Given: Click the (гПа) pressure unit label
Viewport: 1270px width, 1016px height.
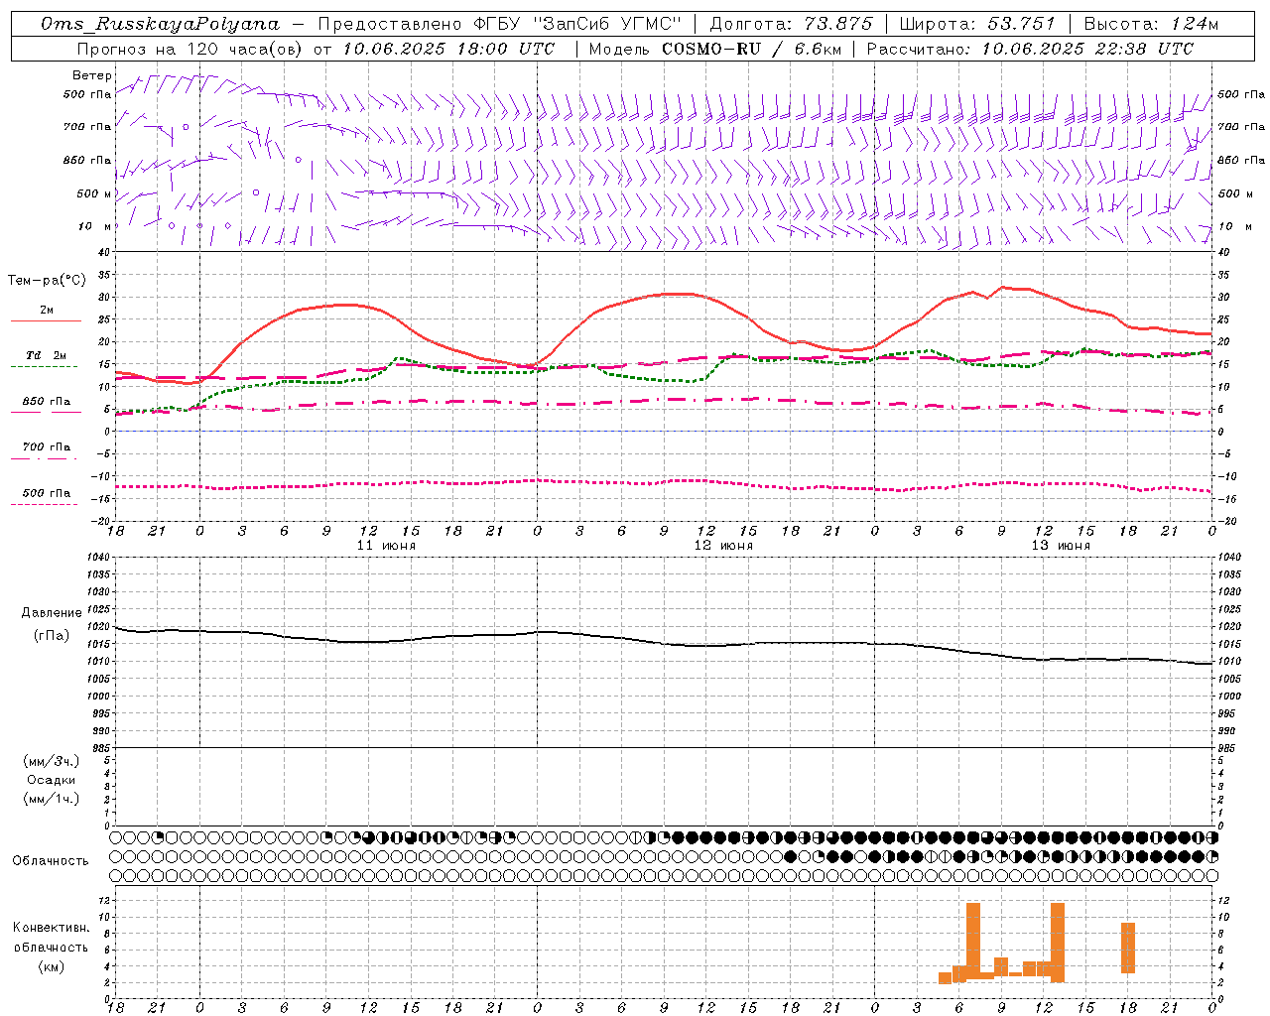Looking at the screenshot, I should pyautogui.click(x=52, y=635).
